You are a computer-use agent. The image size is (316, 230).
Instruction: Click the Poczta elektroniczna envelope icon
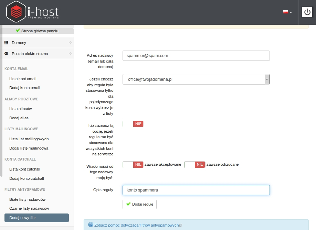(x=7, y=54)
